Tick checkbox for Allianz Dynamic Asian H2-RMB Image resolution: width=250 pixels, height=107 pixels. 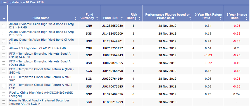[x=4, y=26]
